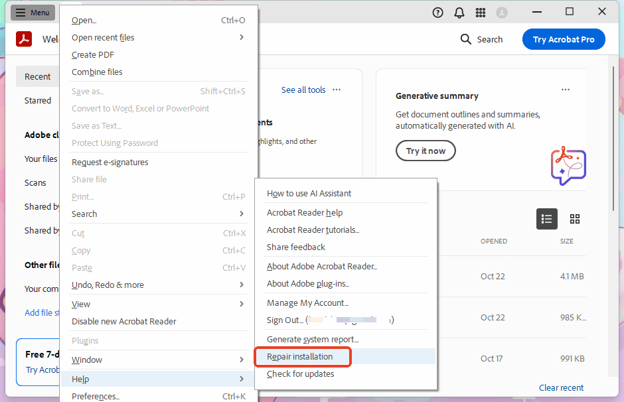Open Acrobat Reader tutorials... entry
This screenshot has width=624, height=402.
[345, 230]
